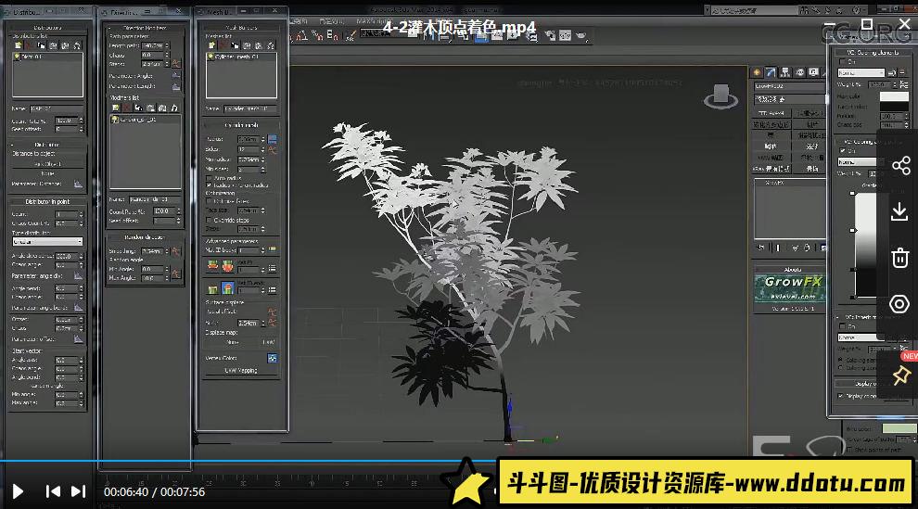
Task: Click the UVW Mapping button
Action: coord(241,370)
